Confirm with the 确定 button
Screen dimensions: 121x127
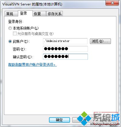(59, 120)
